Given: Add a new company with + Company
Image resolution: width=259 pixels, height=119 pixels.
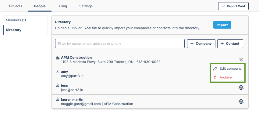Looking at the screenshot, I should (x=201, y=44).
